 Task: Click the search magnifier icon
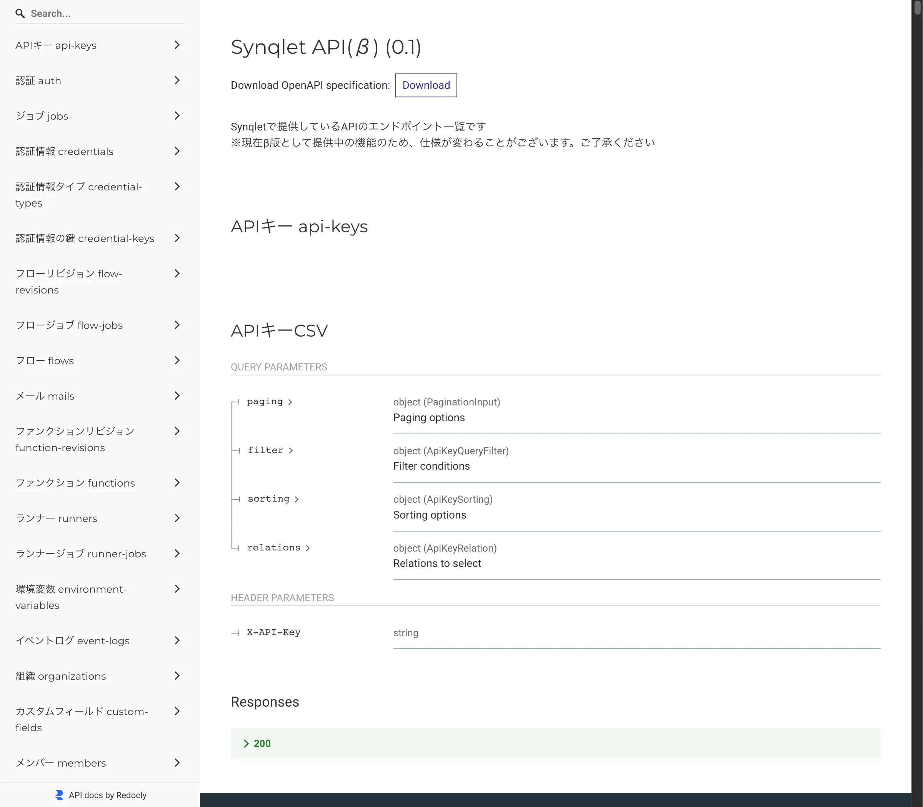[x=20, y=13]
